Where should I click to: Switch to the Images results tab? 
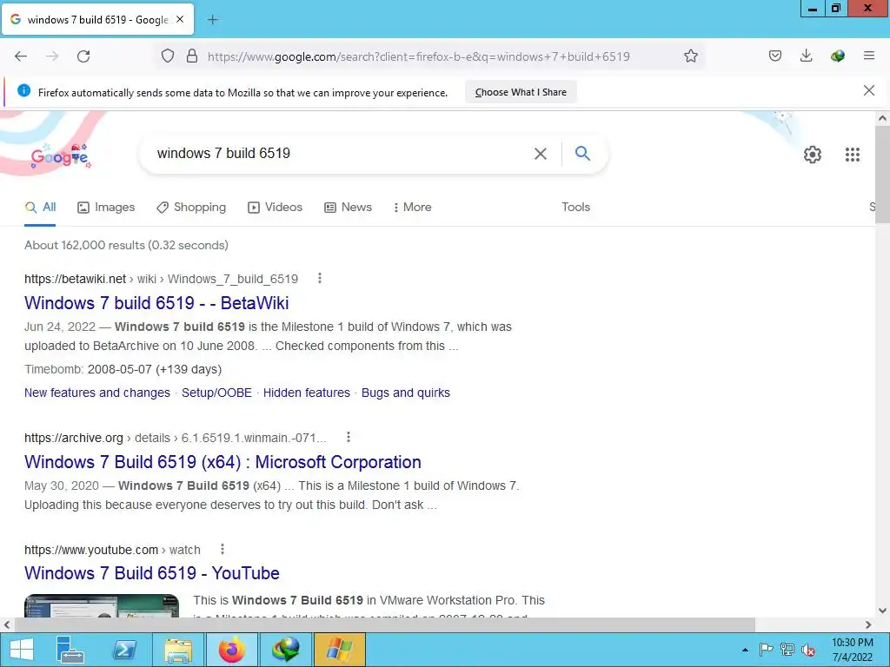pyautogui.click(x=106, y=207)
